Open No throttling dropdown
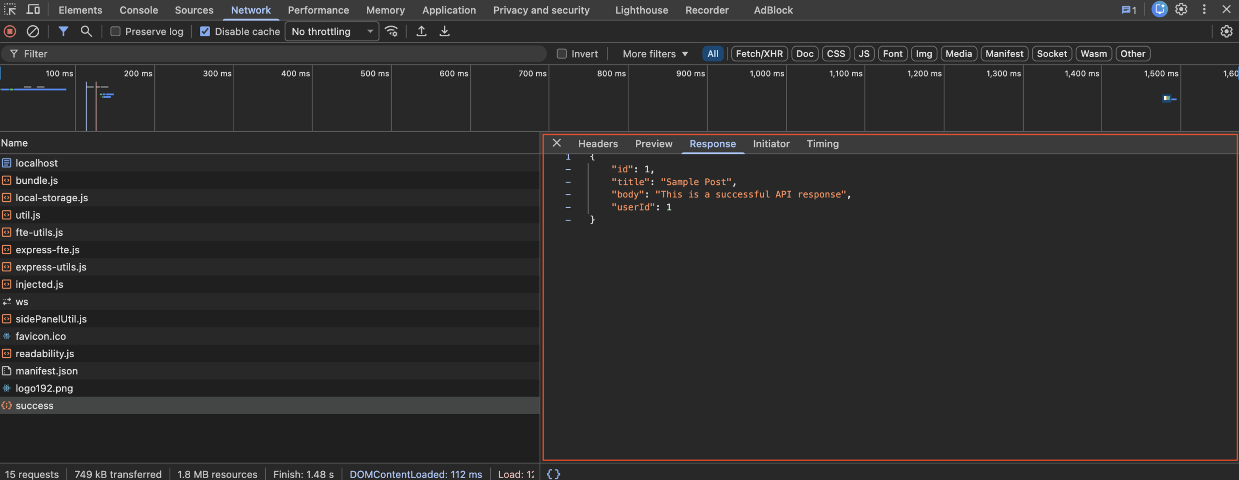This screenshot has width=1239, height=480. [332, 31]
